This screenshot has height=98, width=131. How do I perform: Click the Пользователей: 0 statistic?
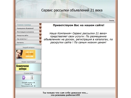pos(28,86)
